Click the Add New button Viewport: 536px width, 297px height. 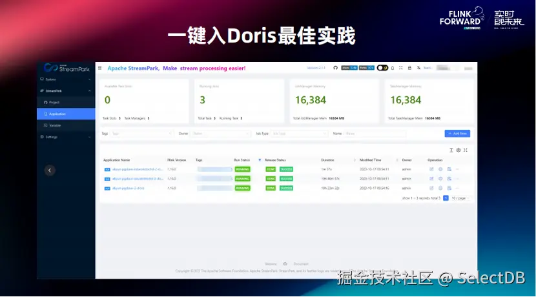[457, 133]
